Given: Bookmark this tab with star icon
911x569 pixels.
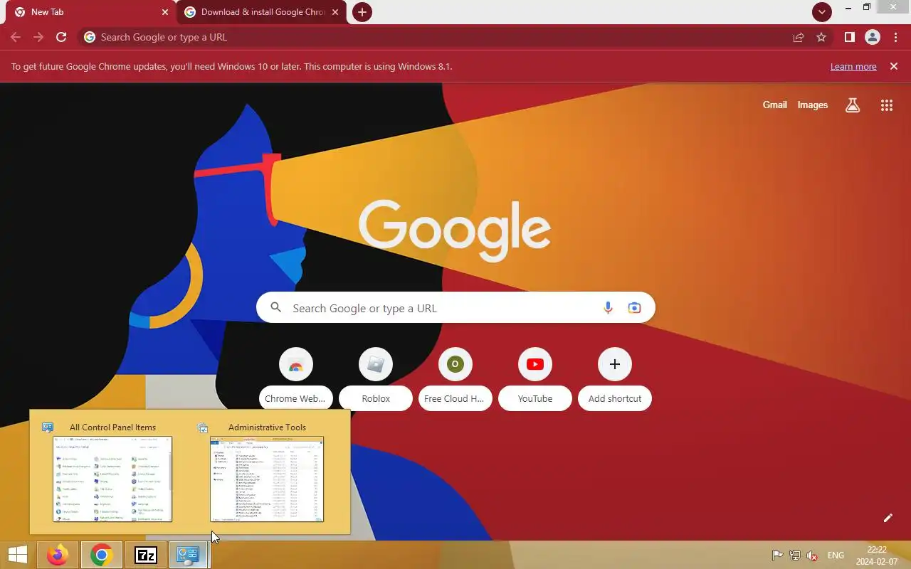Looking at the screenshot, I should (x=821, y=37).
